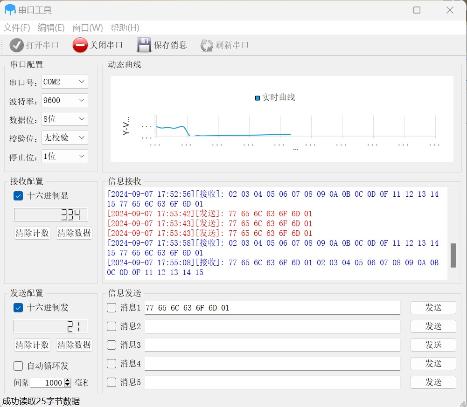Image resolution: width=467 pixels, height=407 pixels.
Task: Open the 窗口(W) menu
Action: [x=87, y=28]
